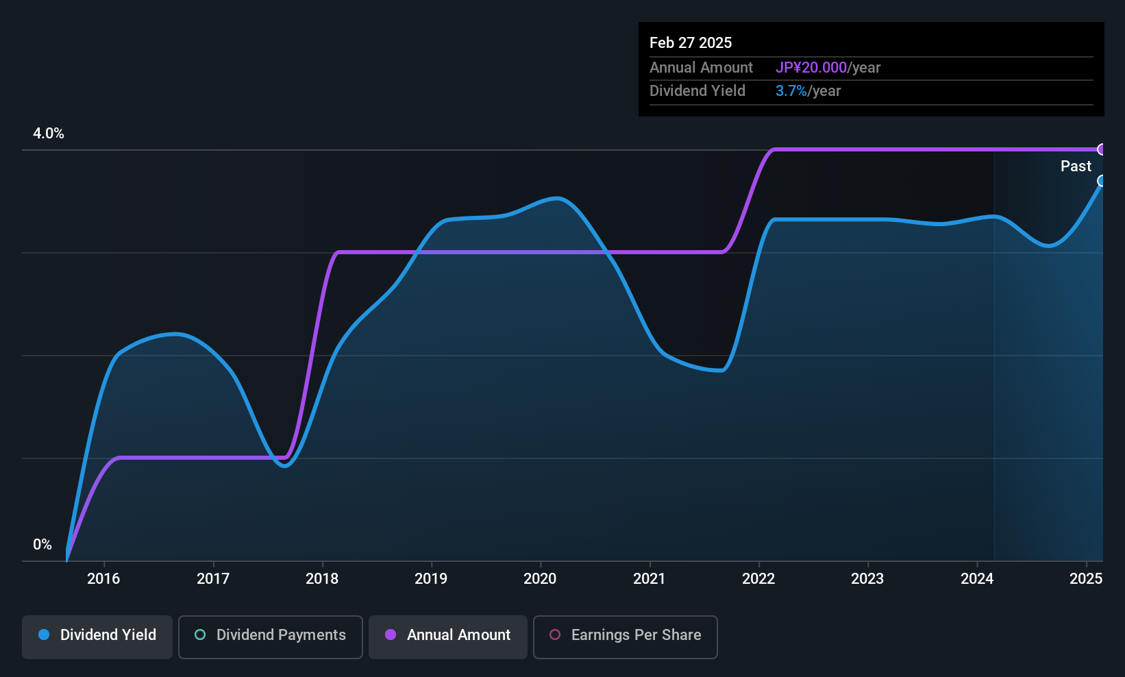Image resolution: width=1125 pixels, height=677 pixels.
Task: Click the 4.0% y-axis label
Action: (49, 134)
